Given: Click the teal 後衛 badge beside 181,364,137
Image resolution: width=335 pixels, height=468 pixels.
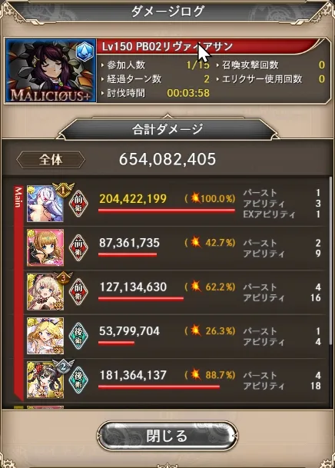Looking at the screenshot, I should tap(78, 380).
